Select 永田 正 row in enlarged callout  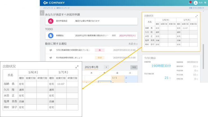coord(40,96)
